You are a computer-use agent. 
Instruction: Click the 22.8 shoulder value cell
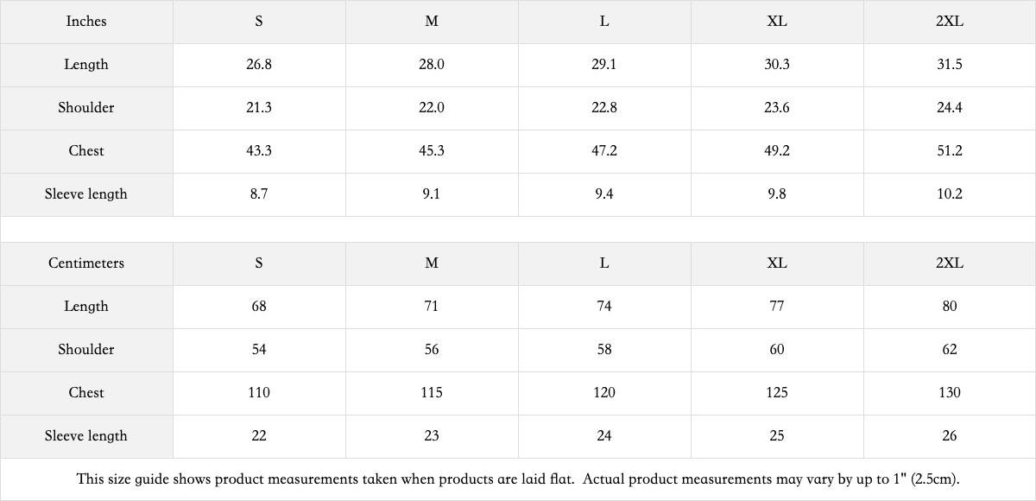pyautogui.click(x=604, y=108)
